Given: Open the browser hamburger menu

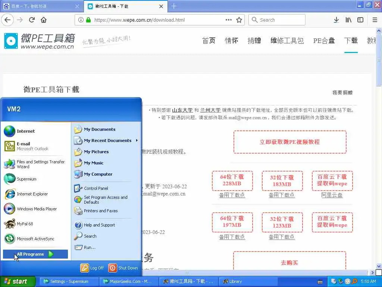Looking at the screenshot, I should (x=375, y=20).
